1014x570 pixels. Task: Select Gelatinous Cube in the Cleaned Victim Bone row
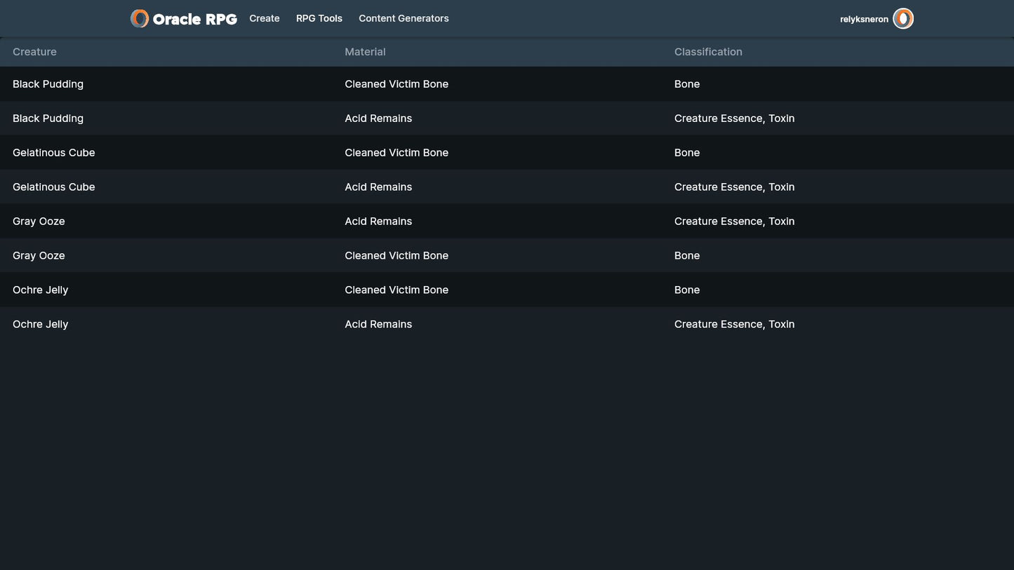[x=53, y=153]
